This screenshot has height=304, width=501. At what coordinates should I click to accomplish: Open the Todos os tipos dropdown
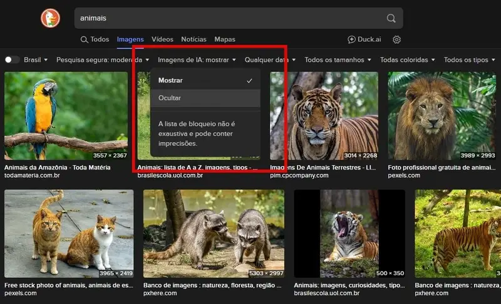pos(469,60)
